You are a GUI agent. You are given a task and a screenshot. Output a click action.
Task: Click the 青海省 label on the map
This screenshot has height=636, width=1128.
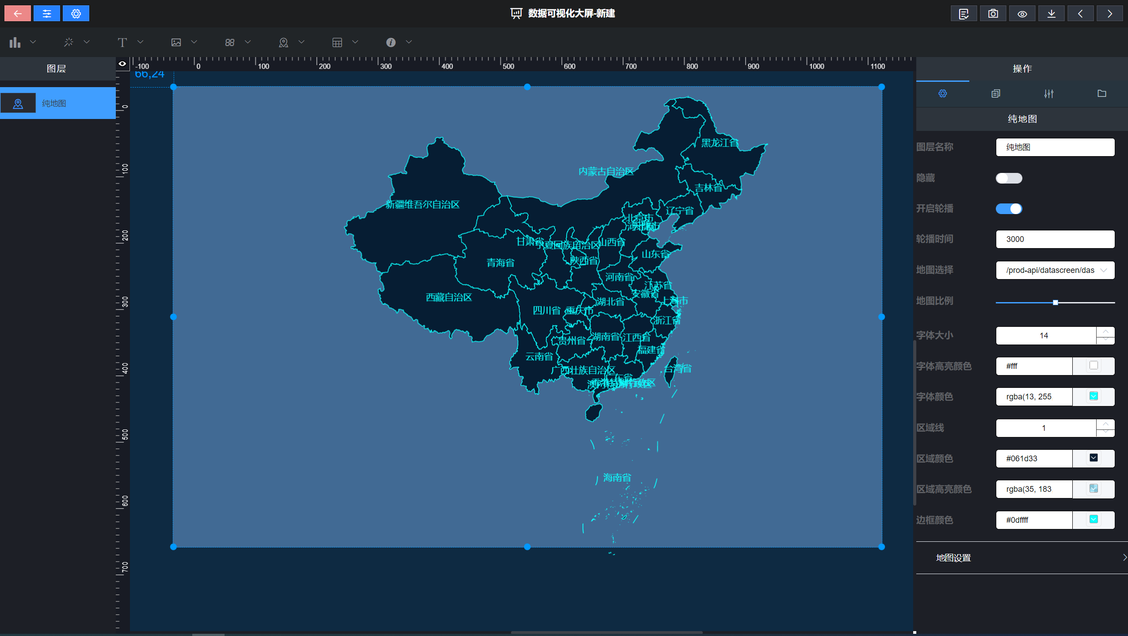(x=501, y=263)
